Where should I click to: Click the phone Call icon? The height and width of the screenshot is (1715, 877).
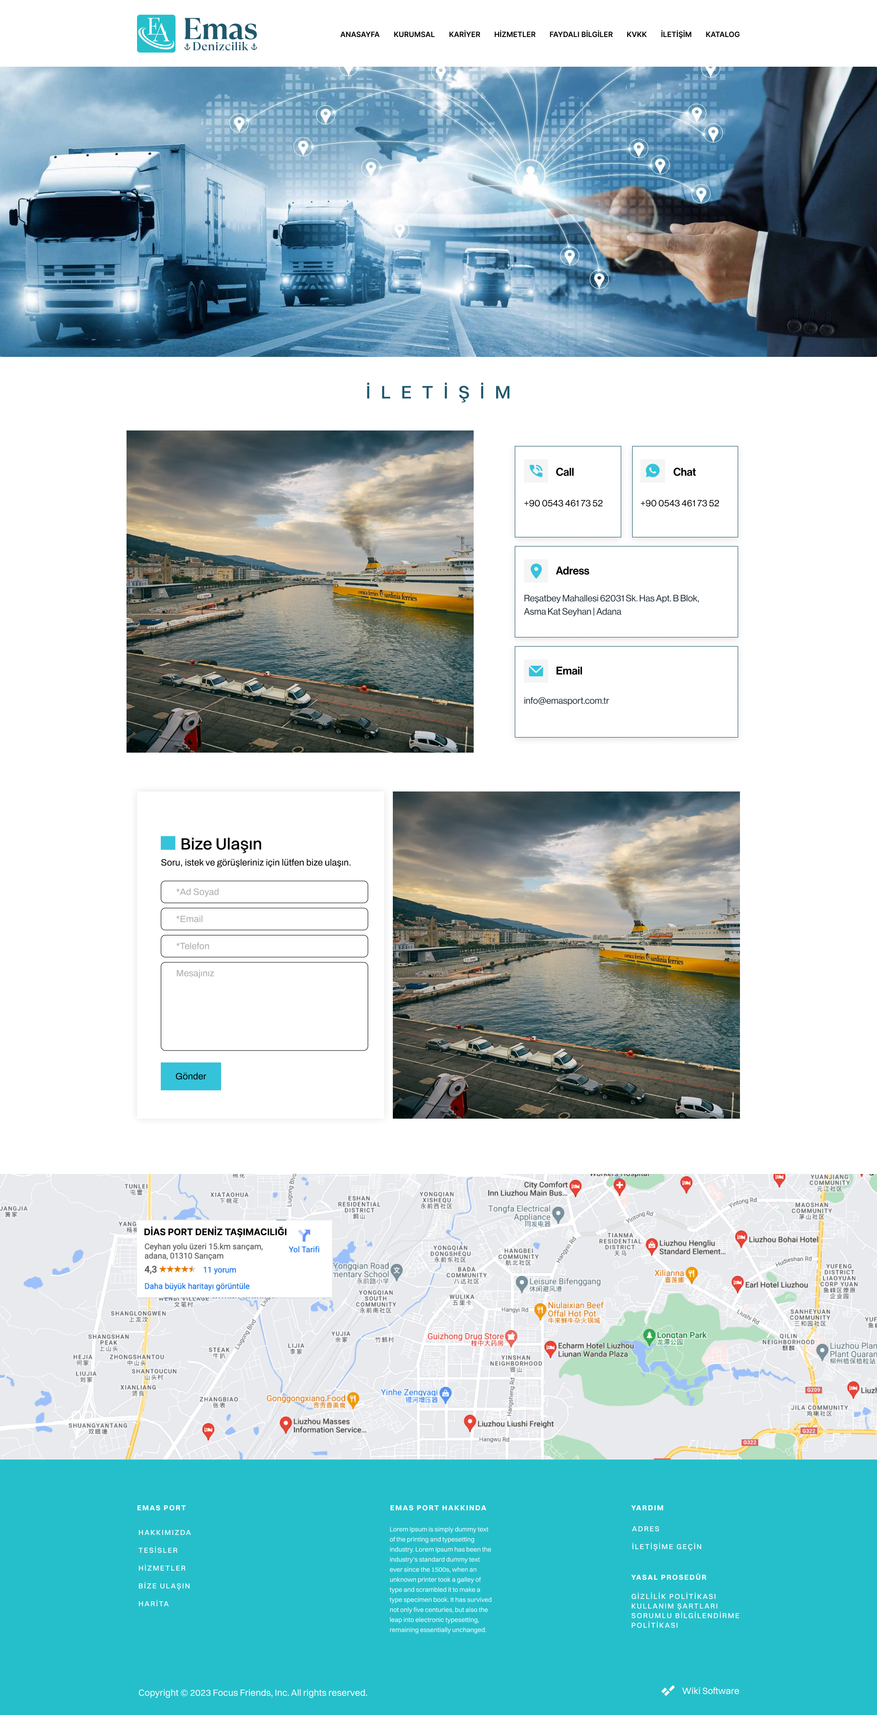pos(536,471)
